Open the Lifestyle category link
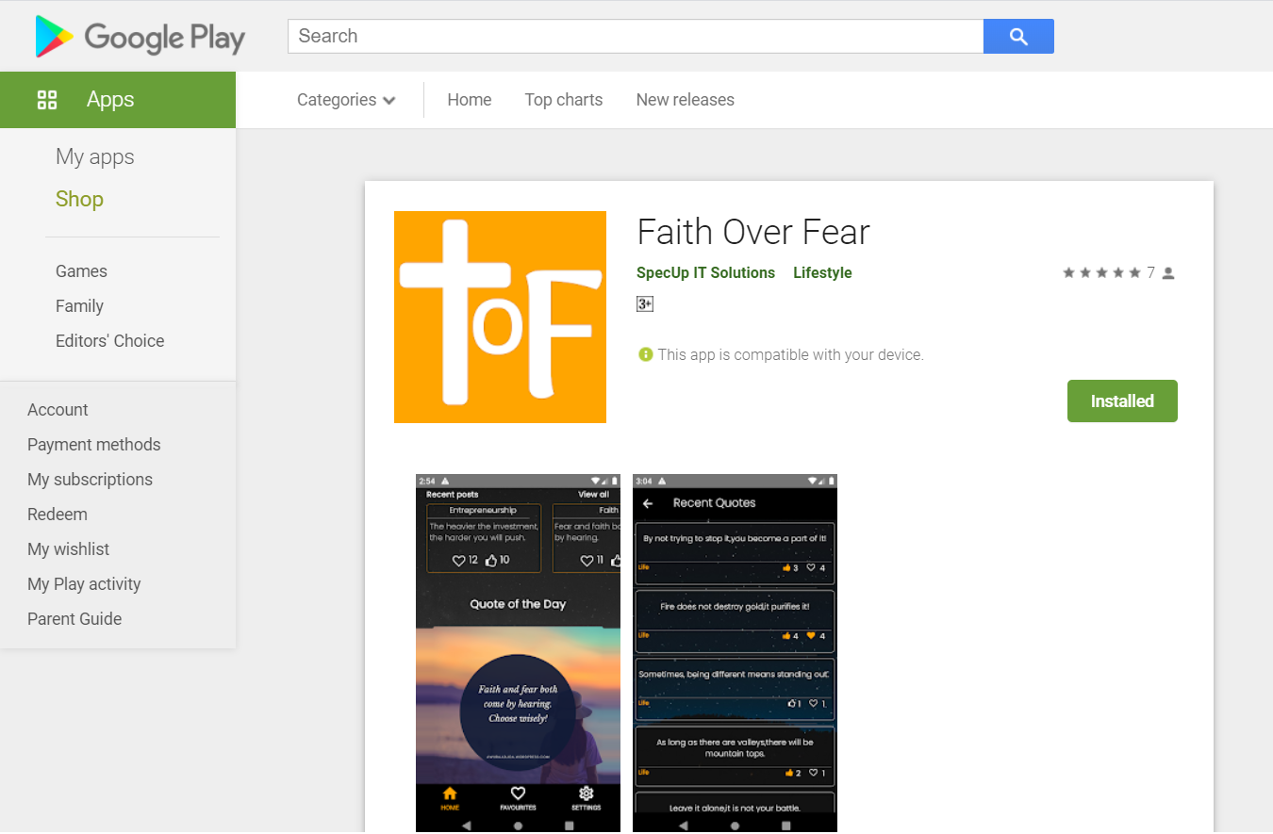This screenshot has height=834, width=1273. 822,273
